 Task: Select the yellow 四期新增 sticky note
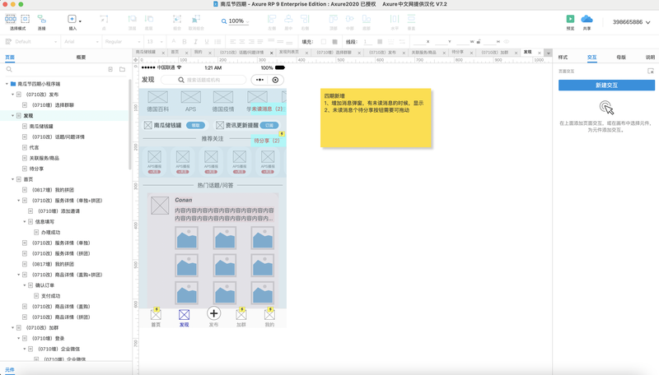click(376, 118)
